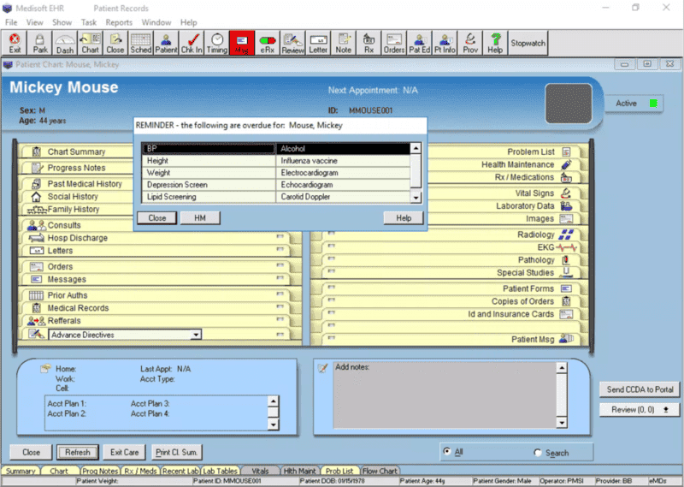
Task: Click scroll-up arrow of Add notes box
Action: click(562, 368)
